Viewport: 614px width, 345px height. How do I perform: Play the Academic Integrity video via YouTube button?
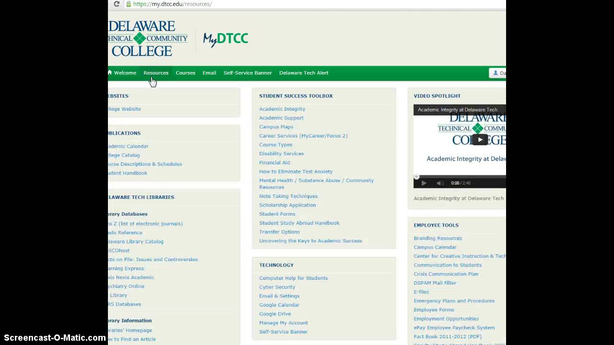tap(480, 139)
